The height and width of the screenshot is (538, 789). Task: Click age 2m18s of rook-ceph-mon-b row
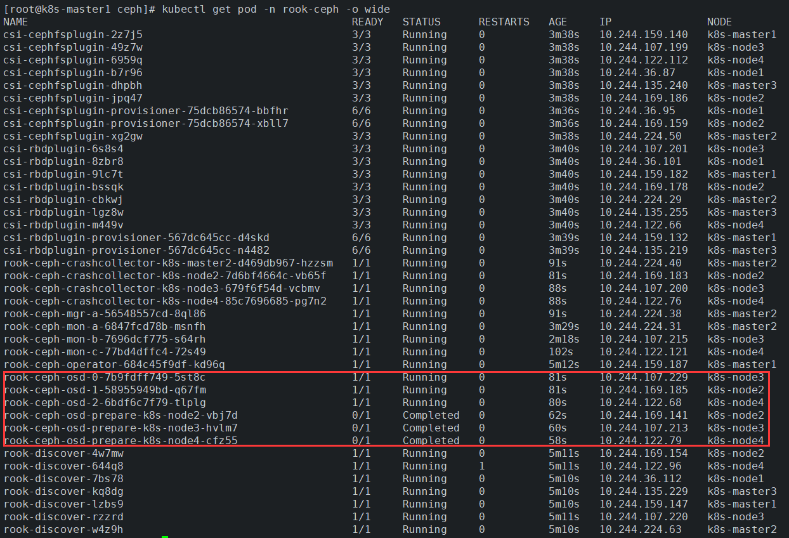pyautogui.click(x=564, y=339)
